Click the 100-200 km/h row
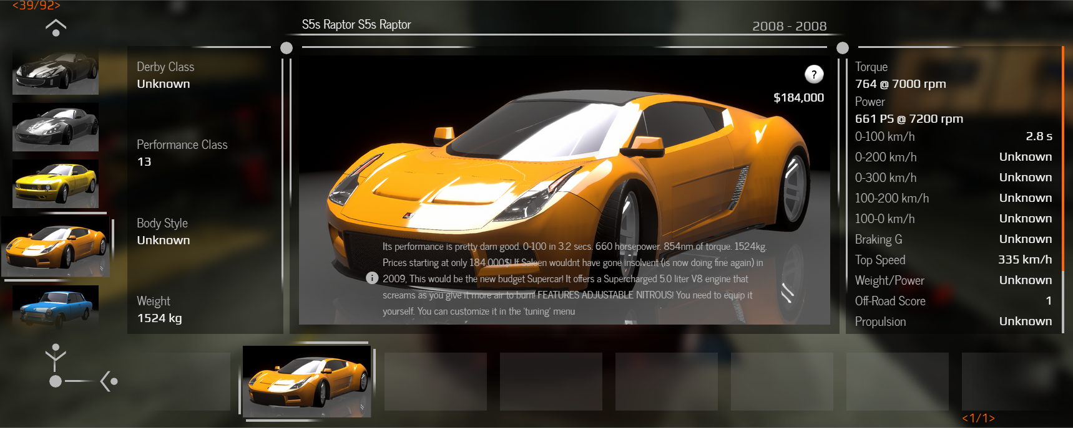Screen dimensions: 1073x428 [953, 197]
